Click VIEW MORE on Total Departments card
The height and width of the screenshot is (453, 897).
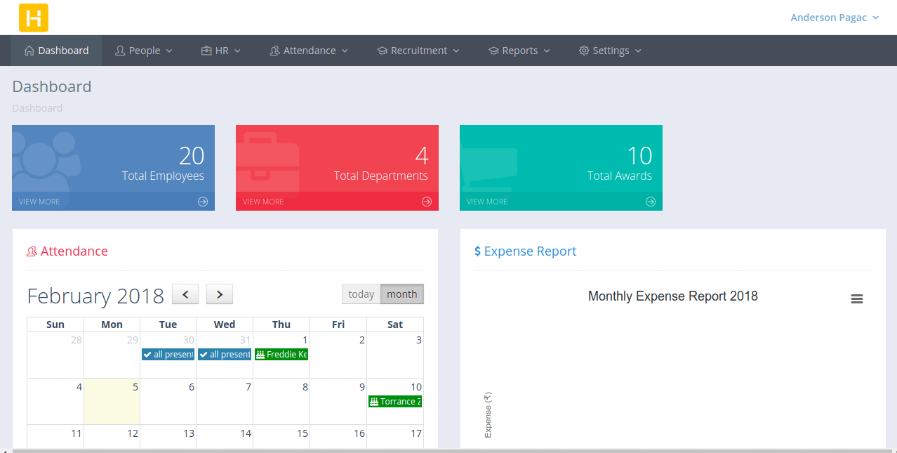pyautogui.click(x=263, y=202)
